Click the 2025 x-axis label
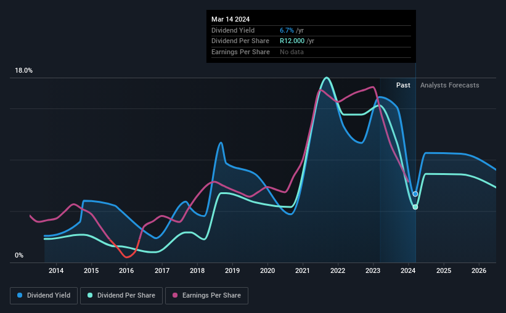The image size is (506, 313). point(444,270)
